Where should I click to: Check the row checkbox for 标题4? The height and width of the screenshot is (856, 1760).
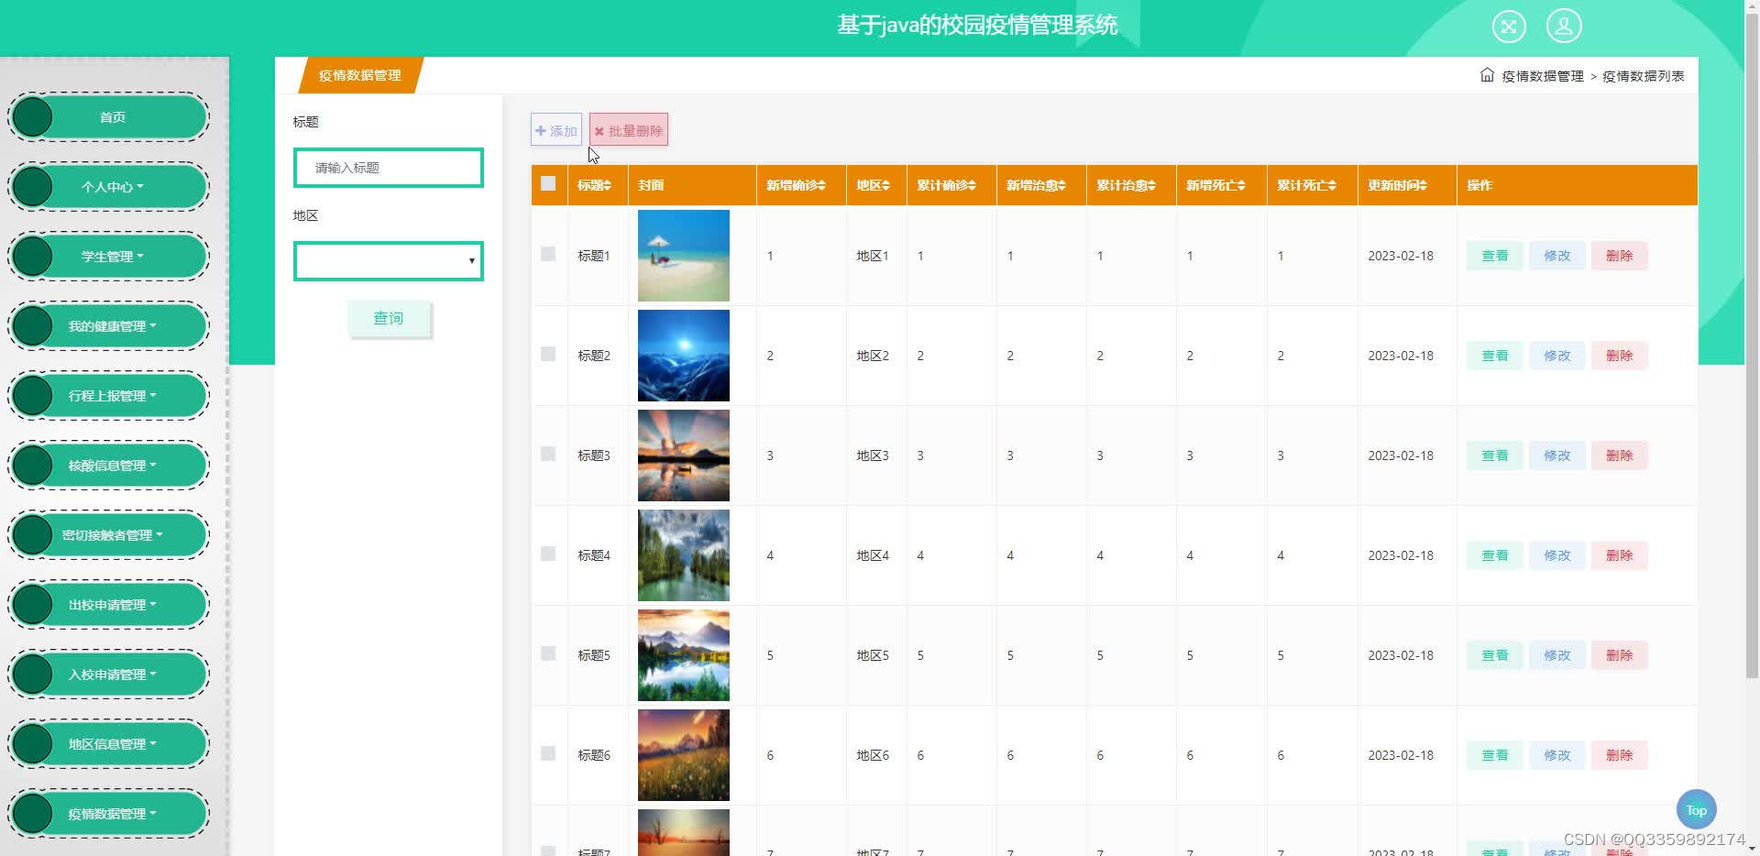click(548, 554)
